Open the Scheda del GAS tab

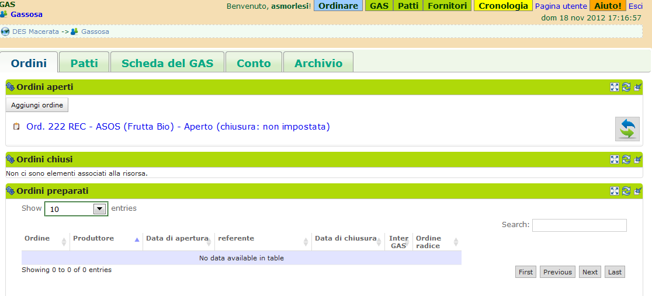167,63
